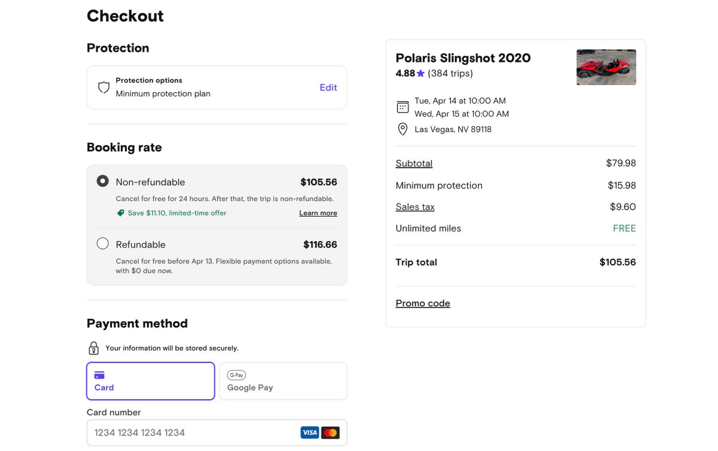Image resolution: width=718 pixels, height=451 pixels.
Task: Expand the Subtotal breakdown
Action: [x=414, y=163]
